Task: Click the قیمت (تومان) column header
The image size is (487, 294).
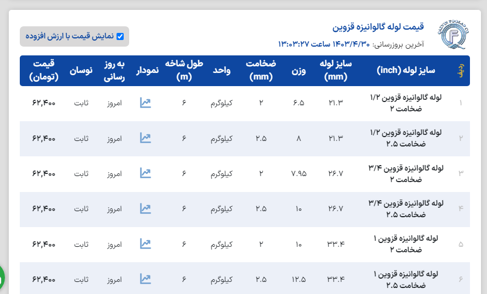Action: (x=44, y=70)
